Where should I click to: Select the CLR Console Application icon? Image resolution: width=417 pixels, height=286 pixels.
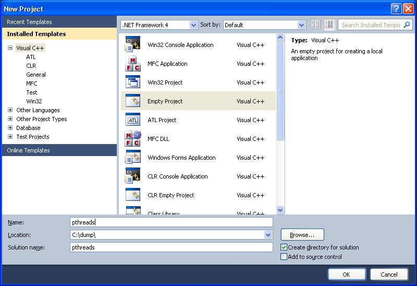coord(133,176)
